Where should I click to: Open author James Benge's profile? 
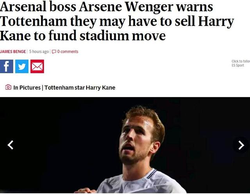point(13,52)
